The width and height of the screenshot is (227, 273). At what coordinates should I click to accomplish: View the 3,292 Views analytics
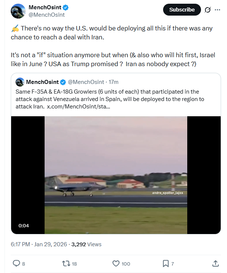(86, 244)
